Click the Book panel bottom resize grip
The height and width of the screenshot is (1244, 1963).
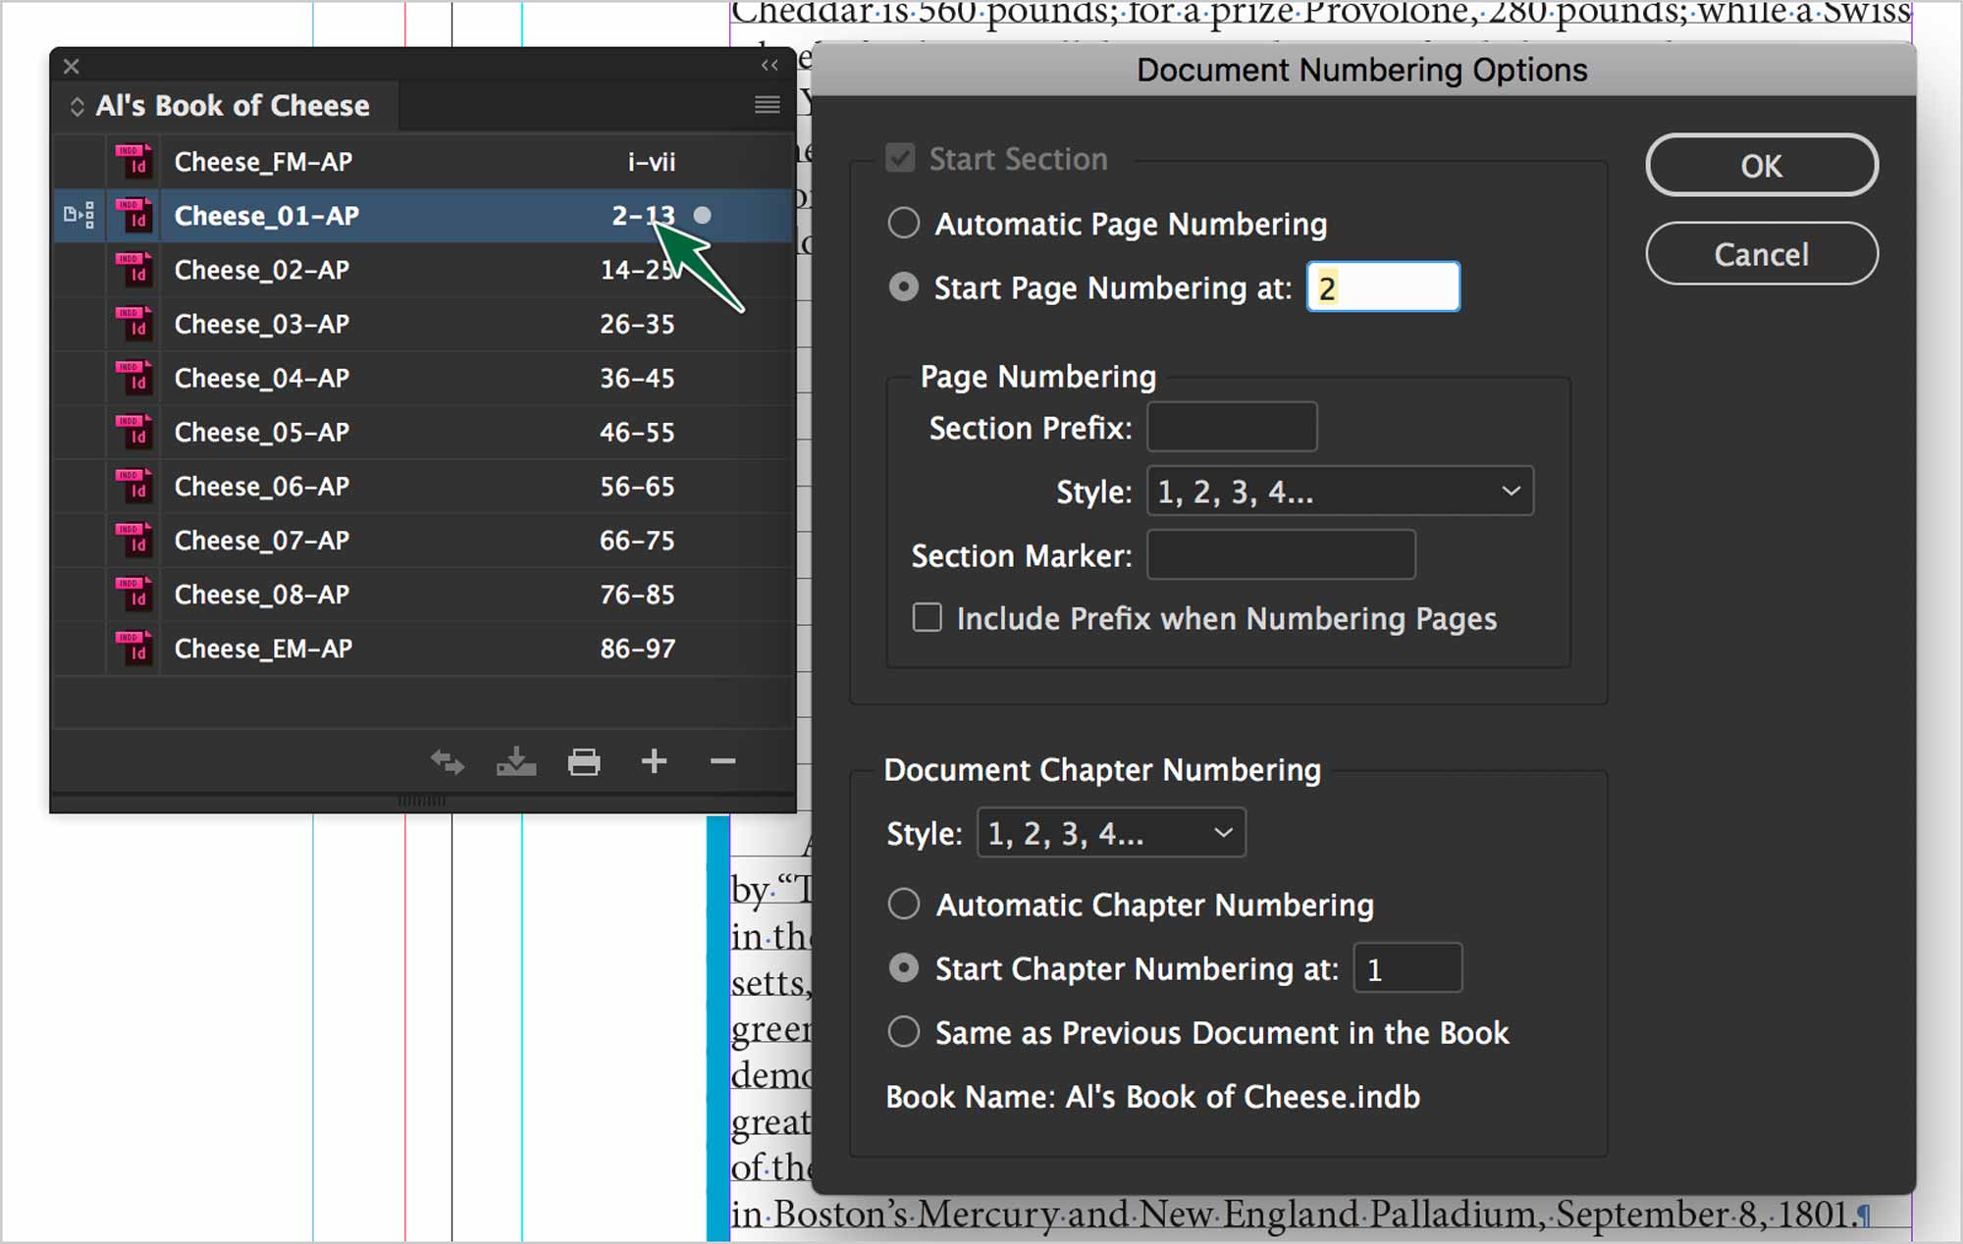pos(422,802)
